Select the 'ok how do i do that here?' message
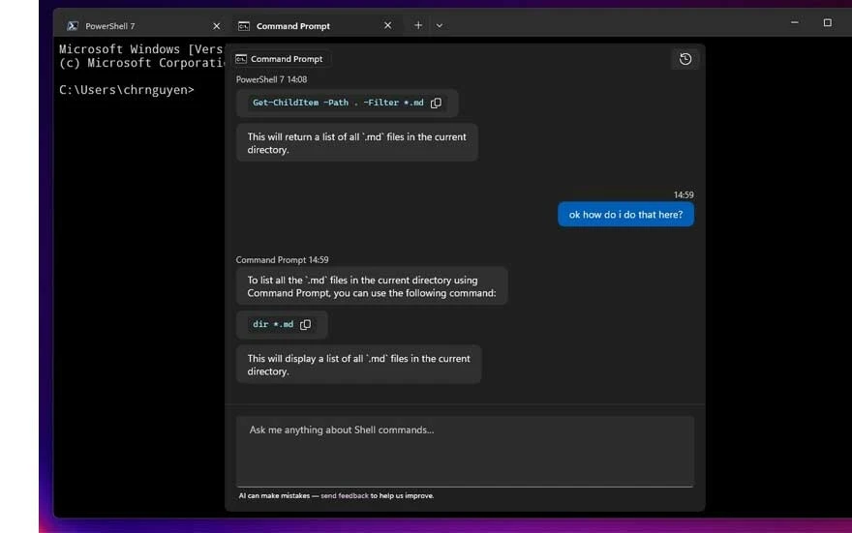Viewport: 852px width, 533px height. 625,215
